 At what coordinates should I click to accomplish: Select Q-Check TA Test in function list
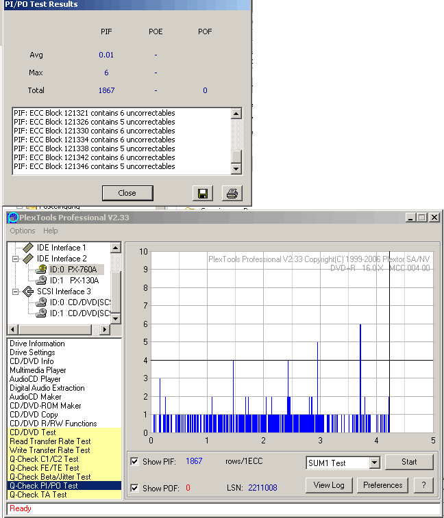pos(38,495)
